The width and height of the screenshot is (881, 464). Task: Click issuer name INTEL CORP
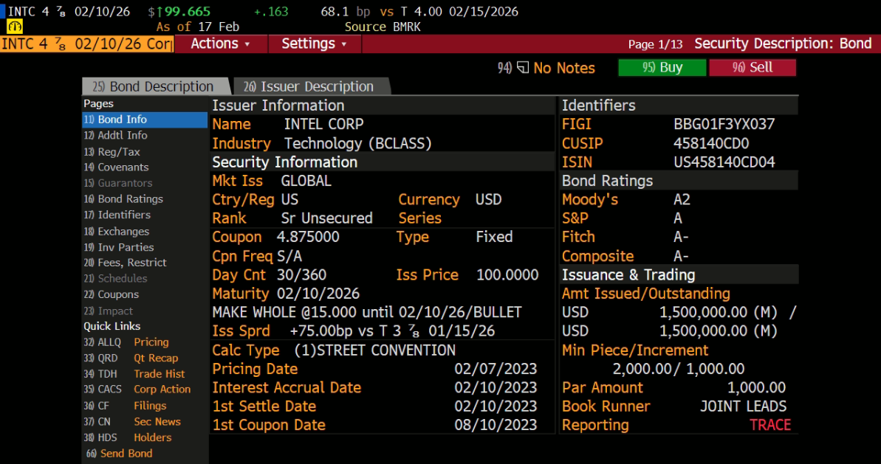(323, 125)
